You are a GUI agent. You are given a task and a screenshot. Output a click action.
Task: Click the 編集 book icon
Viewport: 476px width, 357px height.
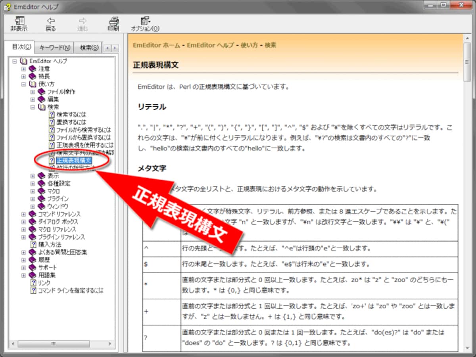pyautogui.click(x=42, y=99)
